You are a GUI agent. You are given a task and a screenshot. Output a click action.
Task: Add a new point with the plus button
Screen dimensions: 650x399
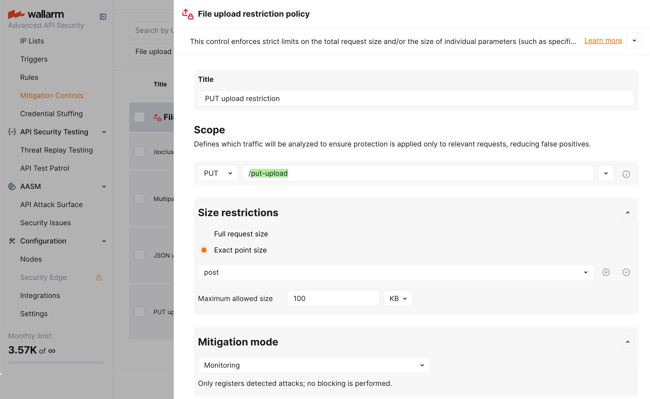[x=606, y=272]
